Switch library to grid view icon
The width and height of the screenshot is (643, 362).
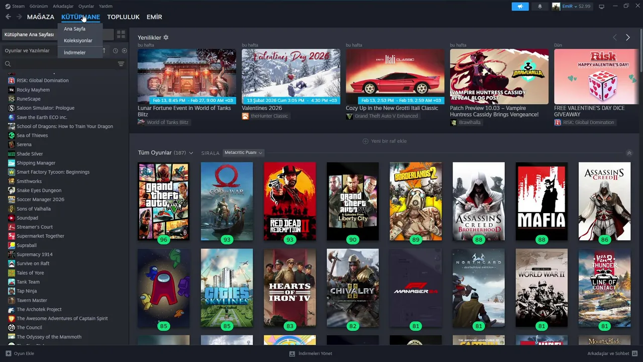point(121,34)
